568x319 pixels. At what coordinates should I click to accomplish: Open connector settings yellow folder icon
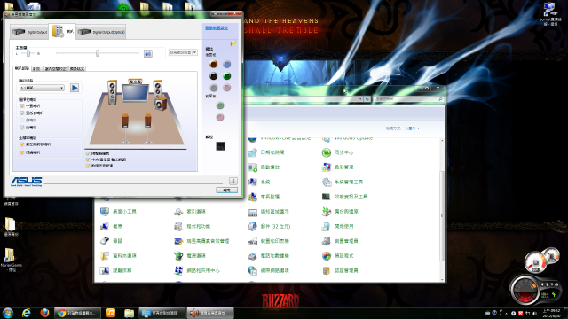pyautogui.click(x=233, y=43)
